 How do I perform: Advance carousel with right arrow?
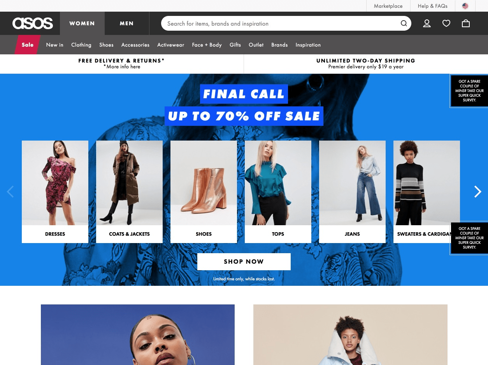(x=477, y=191)
